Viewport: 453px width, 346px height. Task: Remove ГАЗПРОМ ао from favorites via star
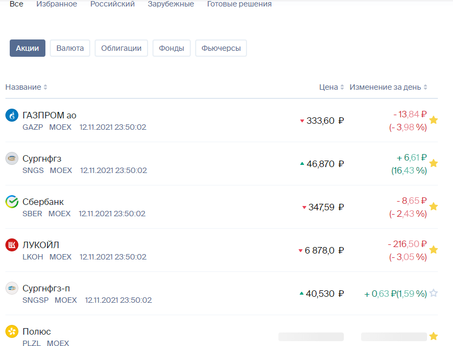coord(434,120)
